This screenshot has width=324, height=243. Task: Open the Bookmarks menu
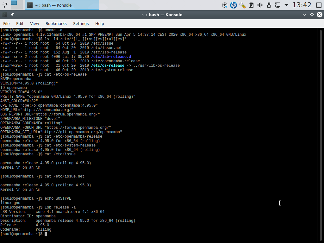coord(56,23)
